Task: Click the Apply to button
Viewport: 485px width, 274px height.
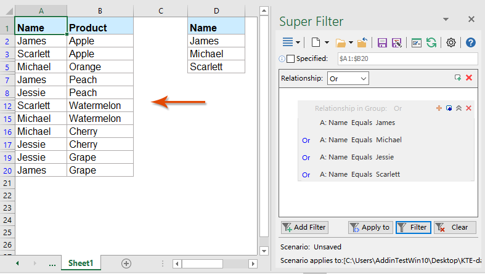Action: pyautogui.click(x=370, y=227)
